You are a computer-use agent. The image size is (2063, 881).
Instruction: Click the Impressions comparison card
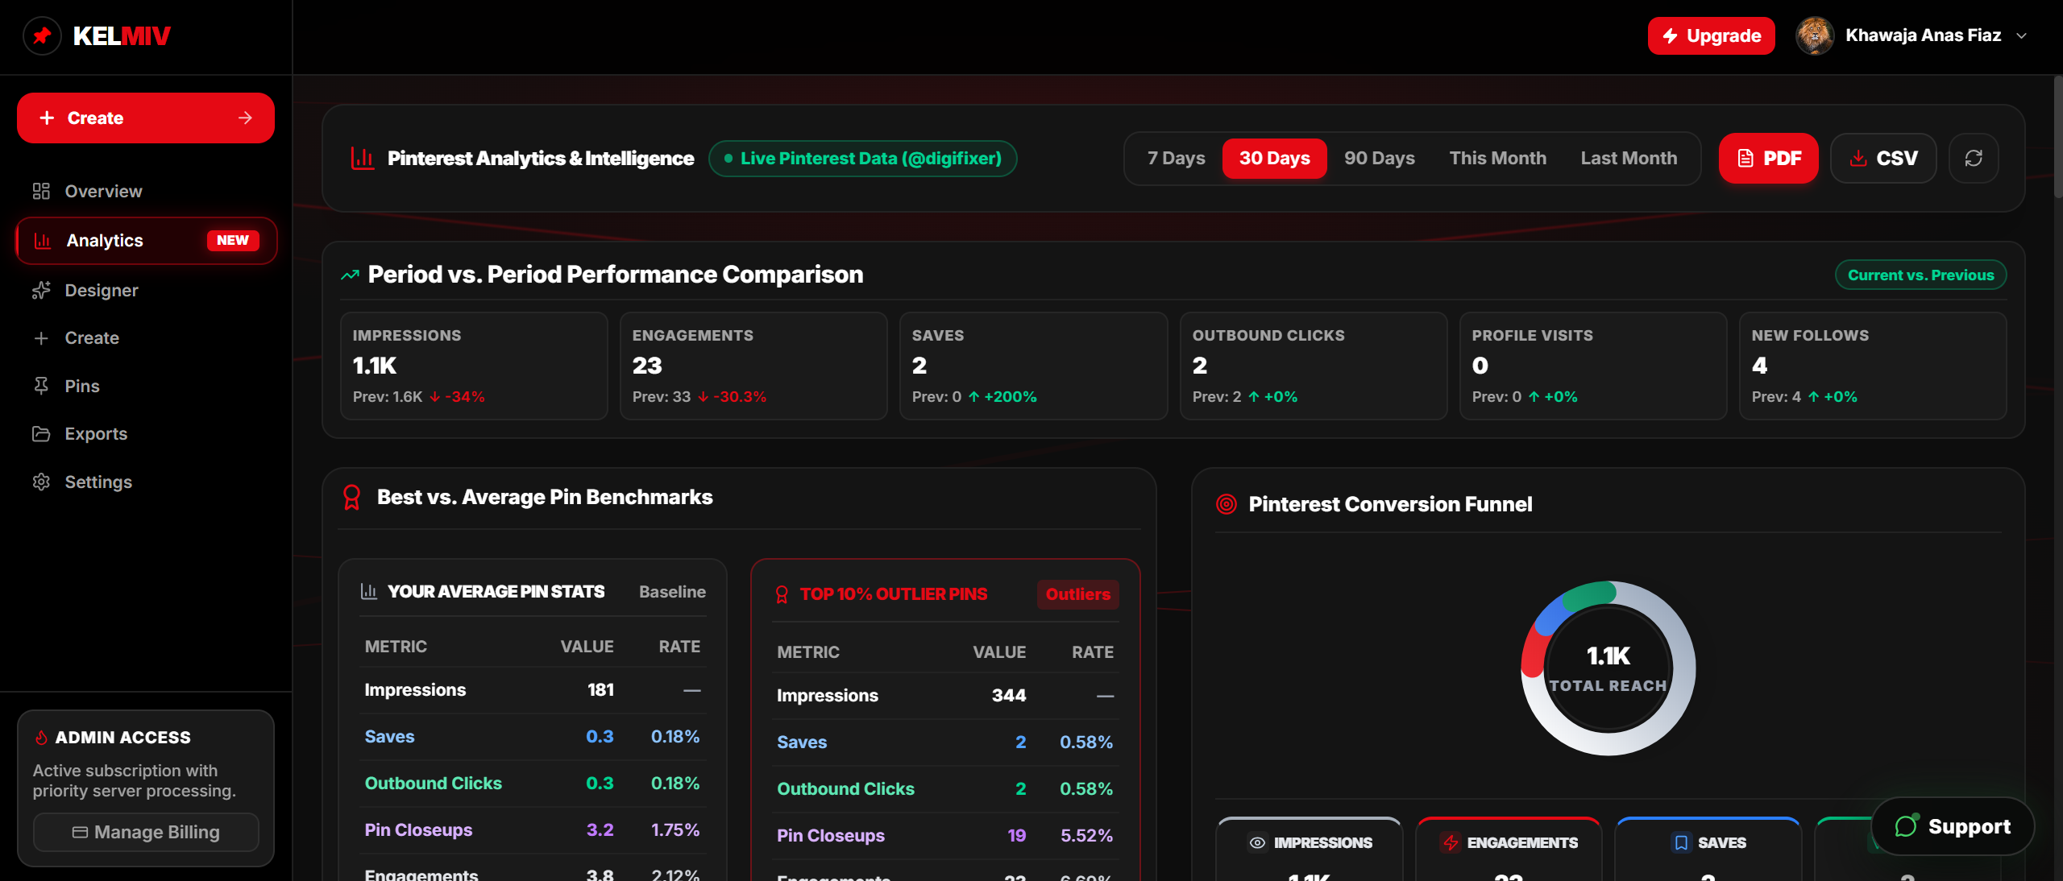pos(474,366)
